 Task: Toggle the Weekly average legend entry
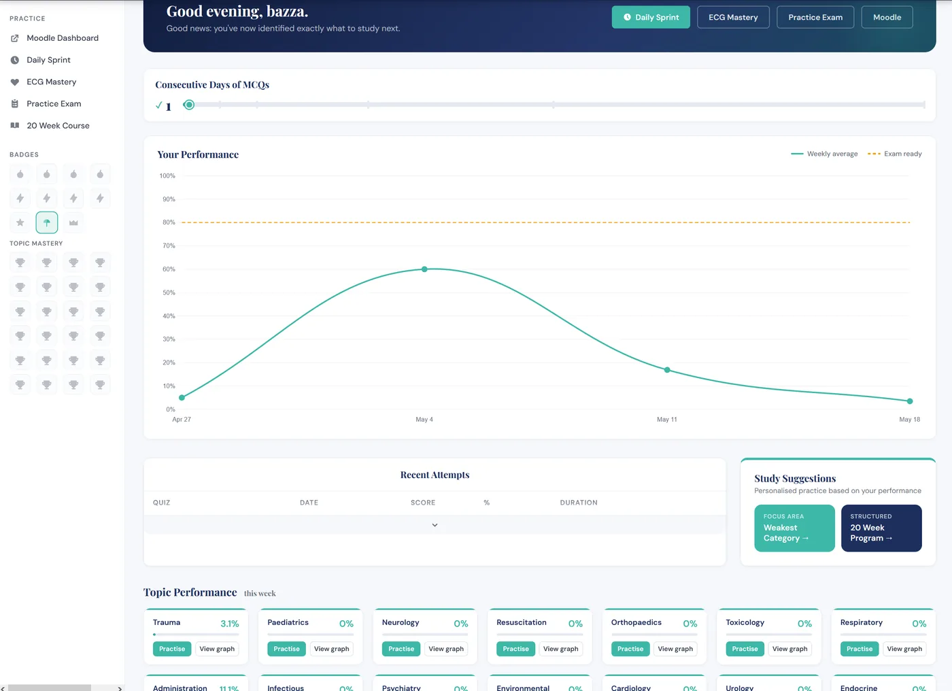tap(824, 154)
